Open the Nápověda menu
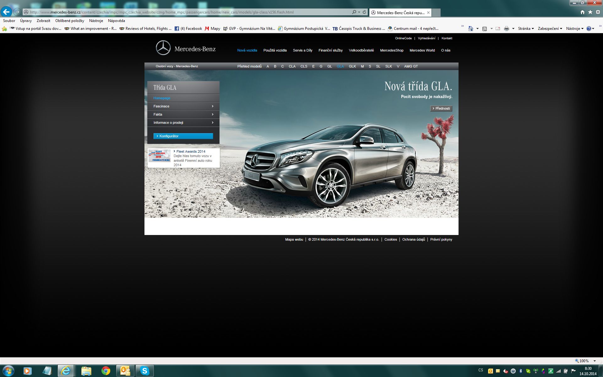Image resolution: width=603 pixels, height=377 pixels. pos(117,21)
